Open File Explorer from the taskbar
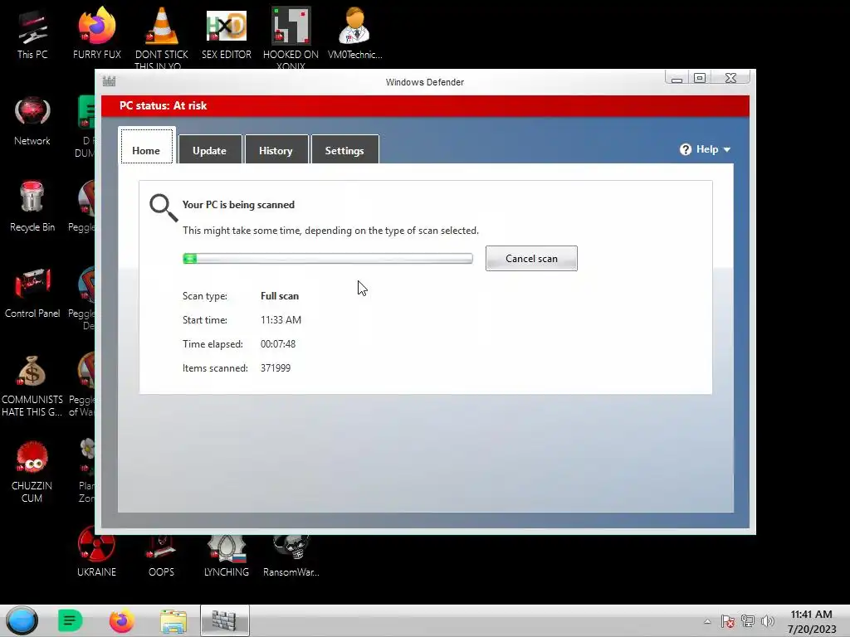Screen dimensions: 850x637 (x=173, y=620)
